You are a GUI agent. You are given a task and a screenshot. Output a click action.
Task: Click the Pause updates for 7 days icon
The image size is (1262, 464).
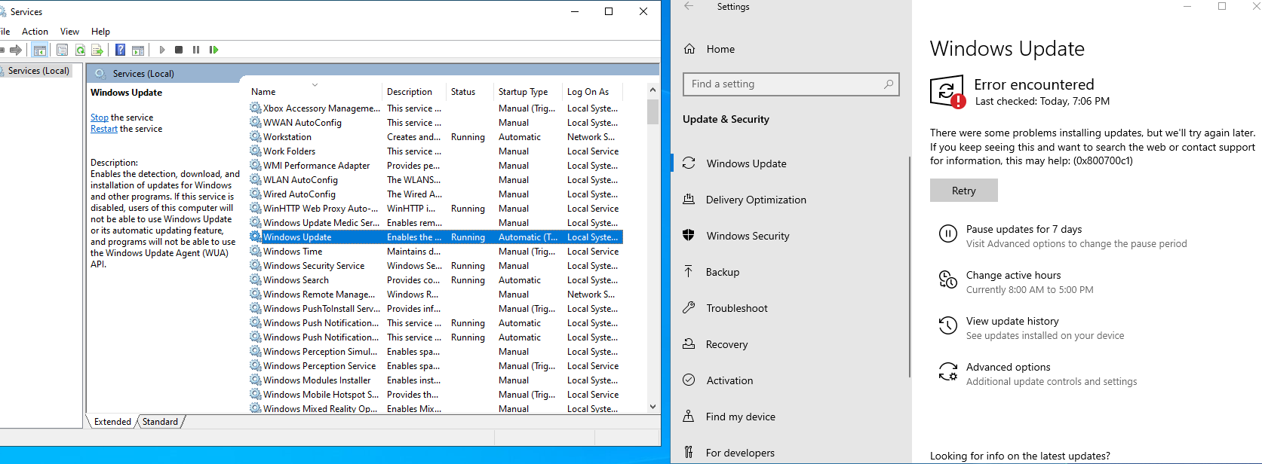[x=947, y=234]
